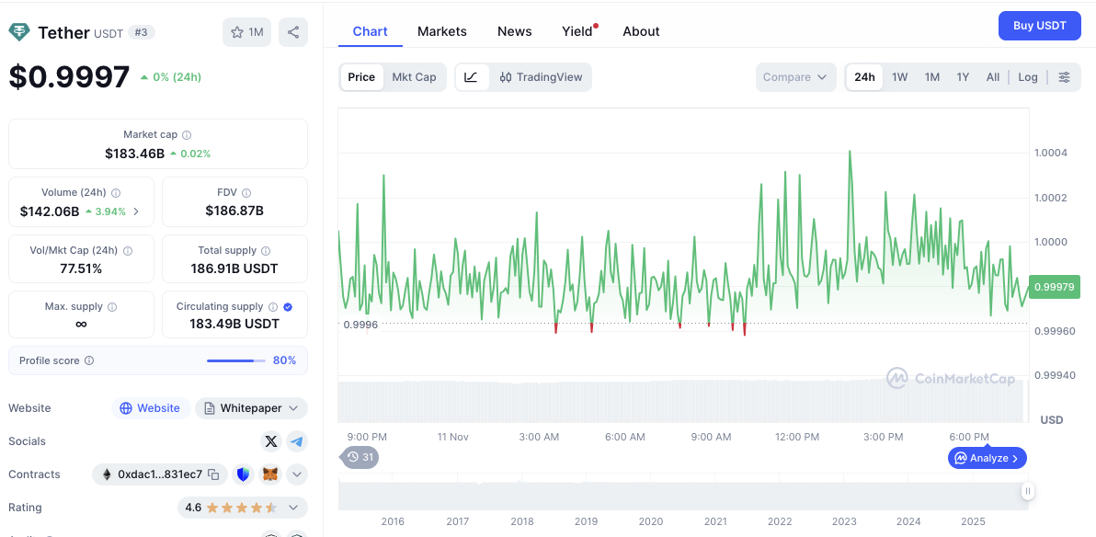
Task: Select the 1W time range
Action: (x=899, y=77)
